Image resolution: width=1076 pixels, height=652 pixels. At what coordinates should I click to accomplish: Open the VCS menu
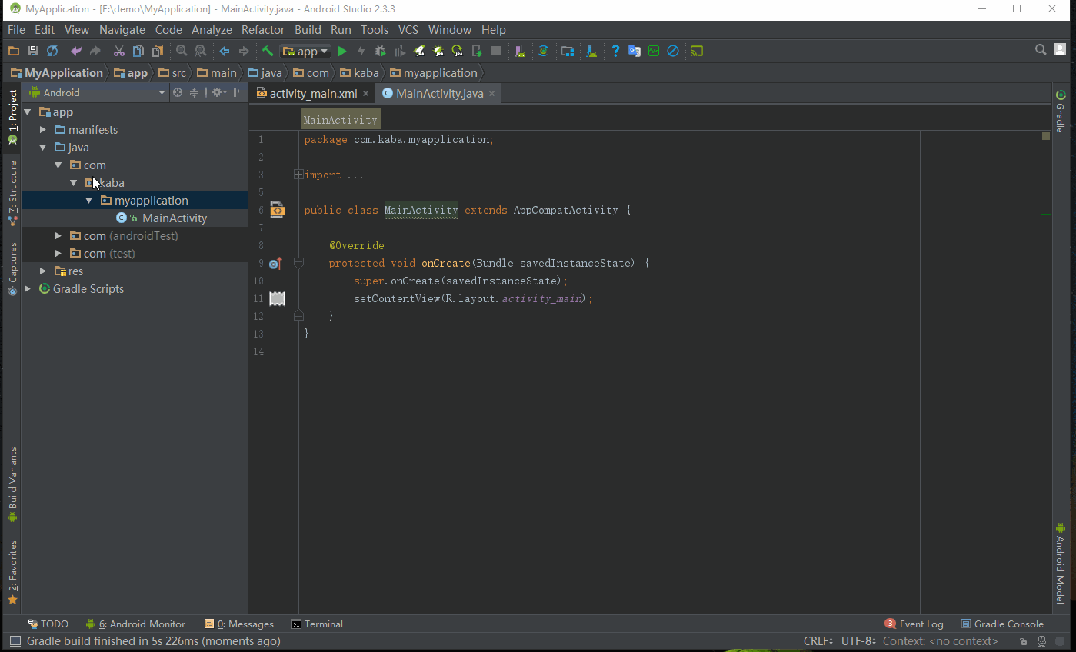[x=408, y=30]
